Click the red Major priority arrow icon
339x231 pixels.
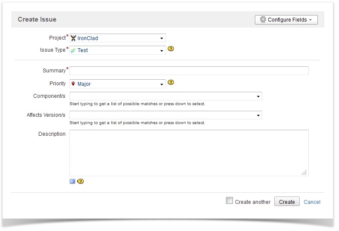coord(73,84)
